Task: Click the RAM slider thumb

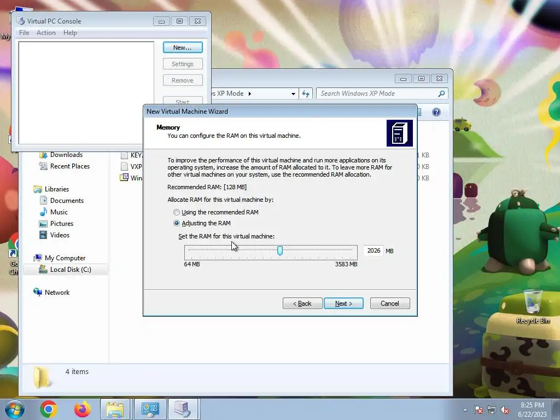Action: pyautogui.click(x=280, y=250)
